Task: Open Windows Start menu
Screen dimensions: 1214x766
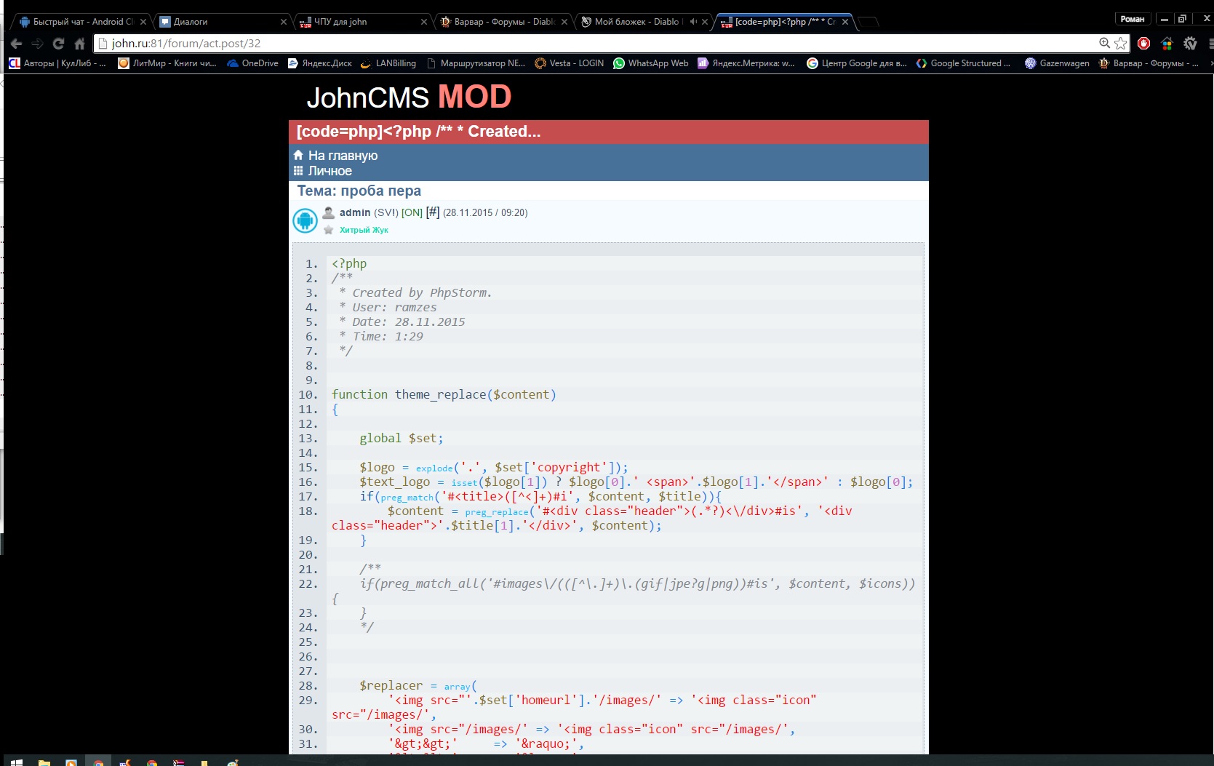Action: click(16, 762)
